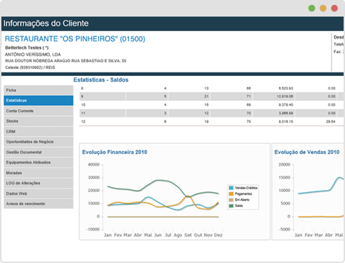Select table row for month 12
The image size is (345, 263).
pos(211,121)
